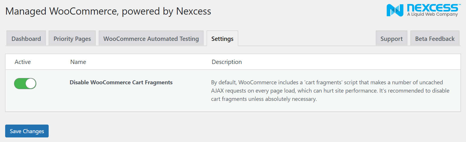The height and width of the screenshot is (142, 466).
Task: Go to the Support tab
Action: [391, 39]
